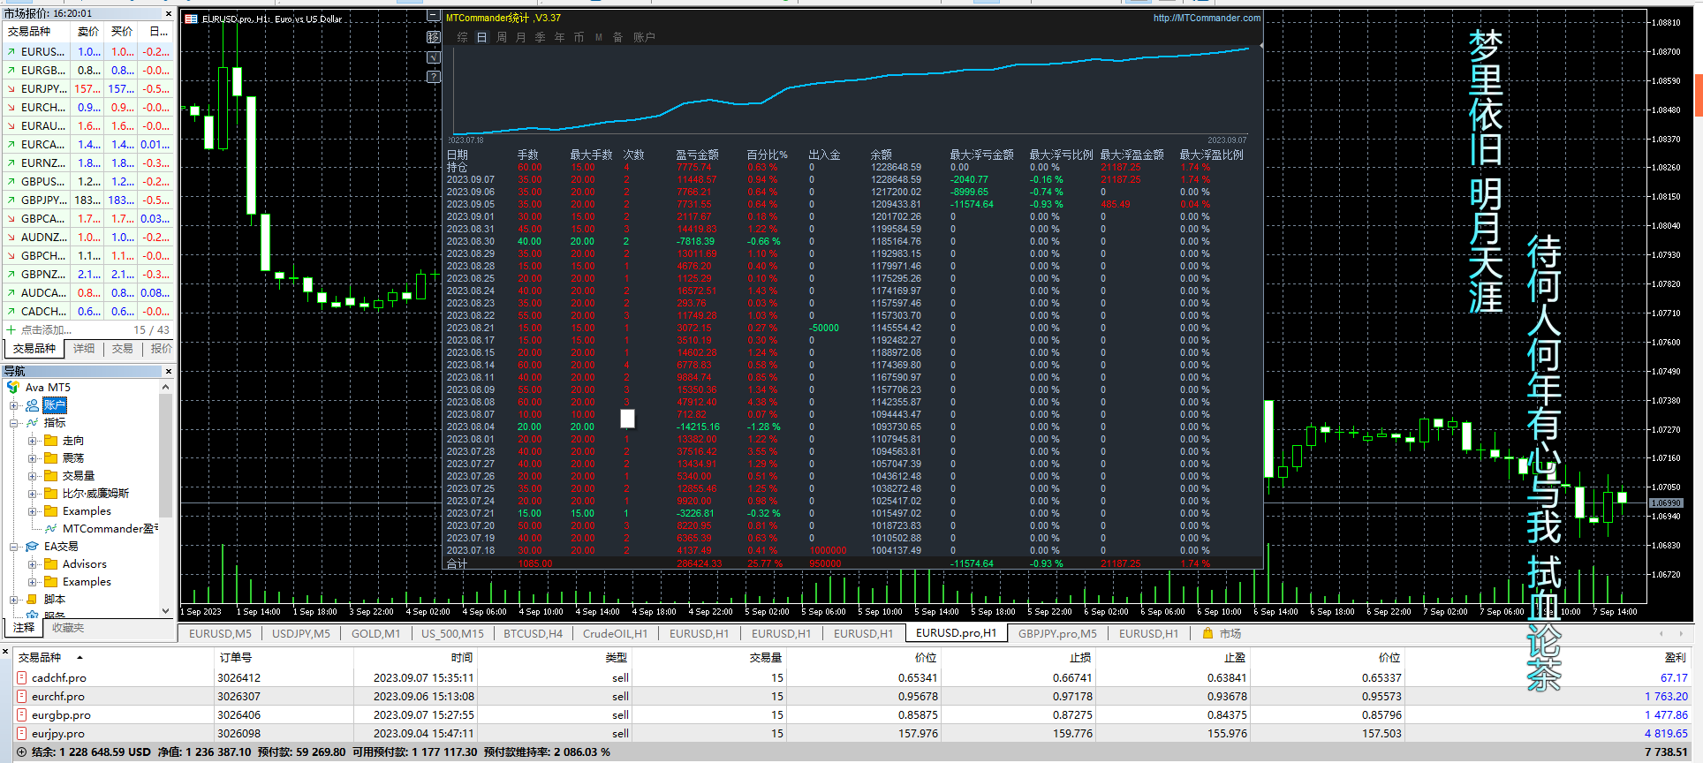Select the EURJPY row in Market Watch
Image resolution: width=1703 pixels, height=763 pixels.
pos(44,89)
